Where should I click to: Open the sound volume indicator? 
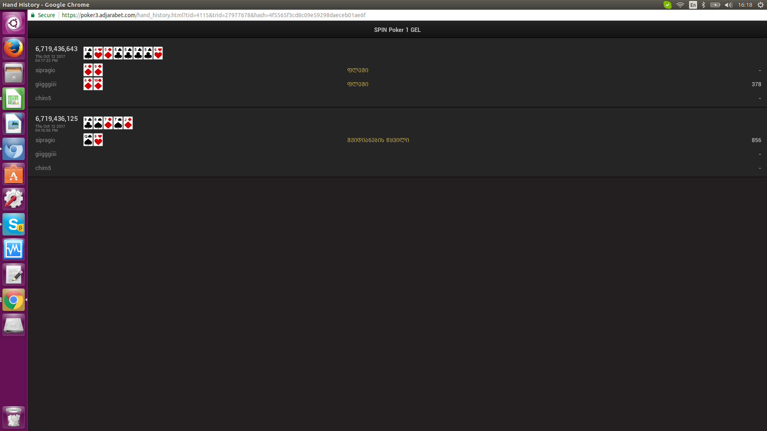(728, 5)
